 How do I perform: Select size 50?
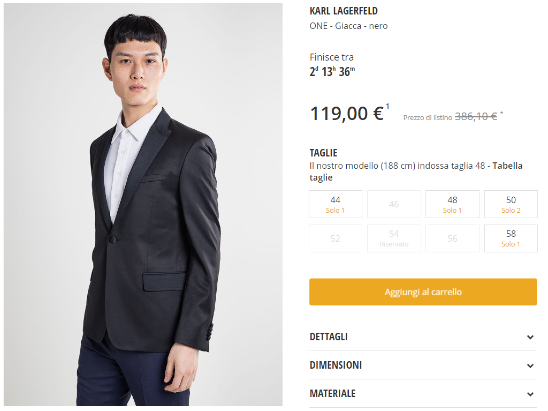click(x=511, y=204)
